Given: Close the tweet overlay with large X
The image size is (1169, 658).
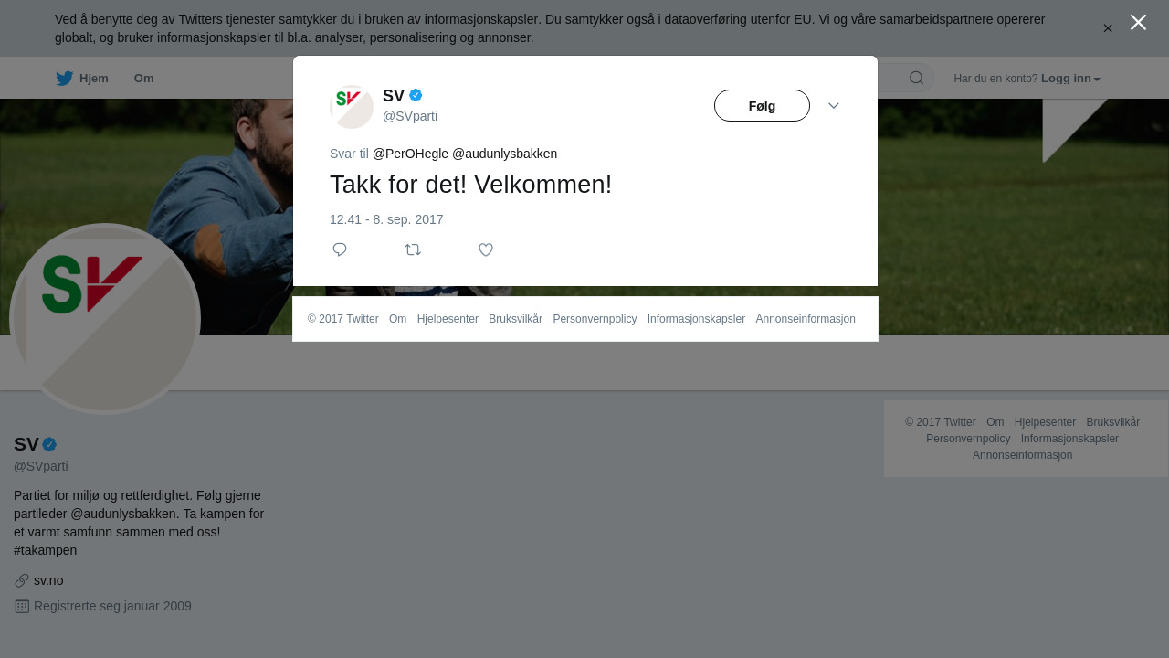Looking at the screenshot, I should point(1138,22).
